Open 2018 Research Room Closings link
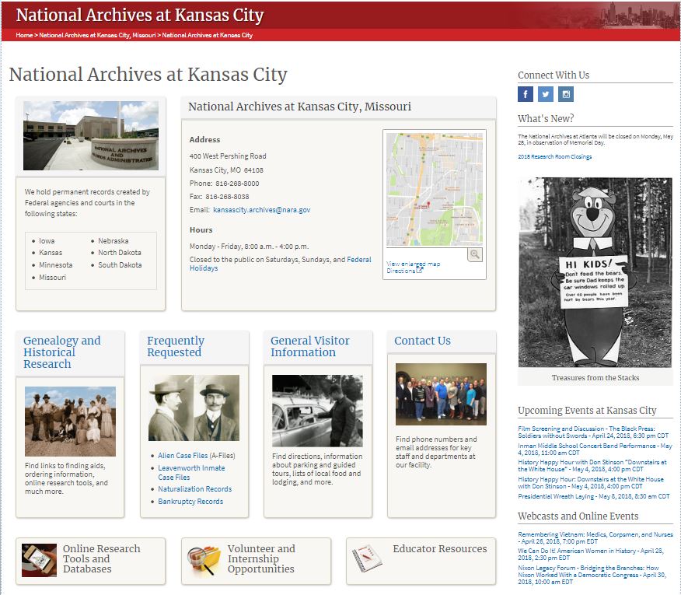 [554, 156]
